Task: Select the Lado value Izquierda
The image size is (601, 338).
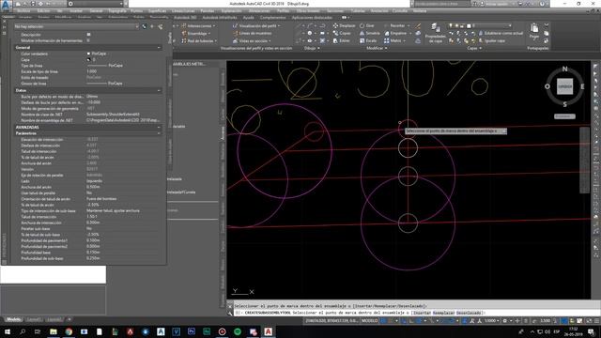Action: pyautogui.click(x=94, y=181)
